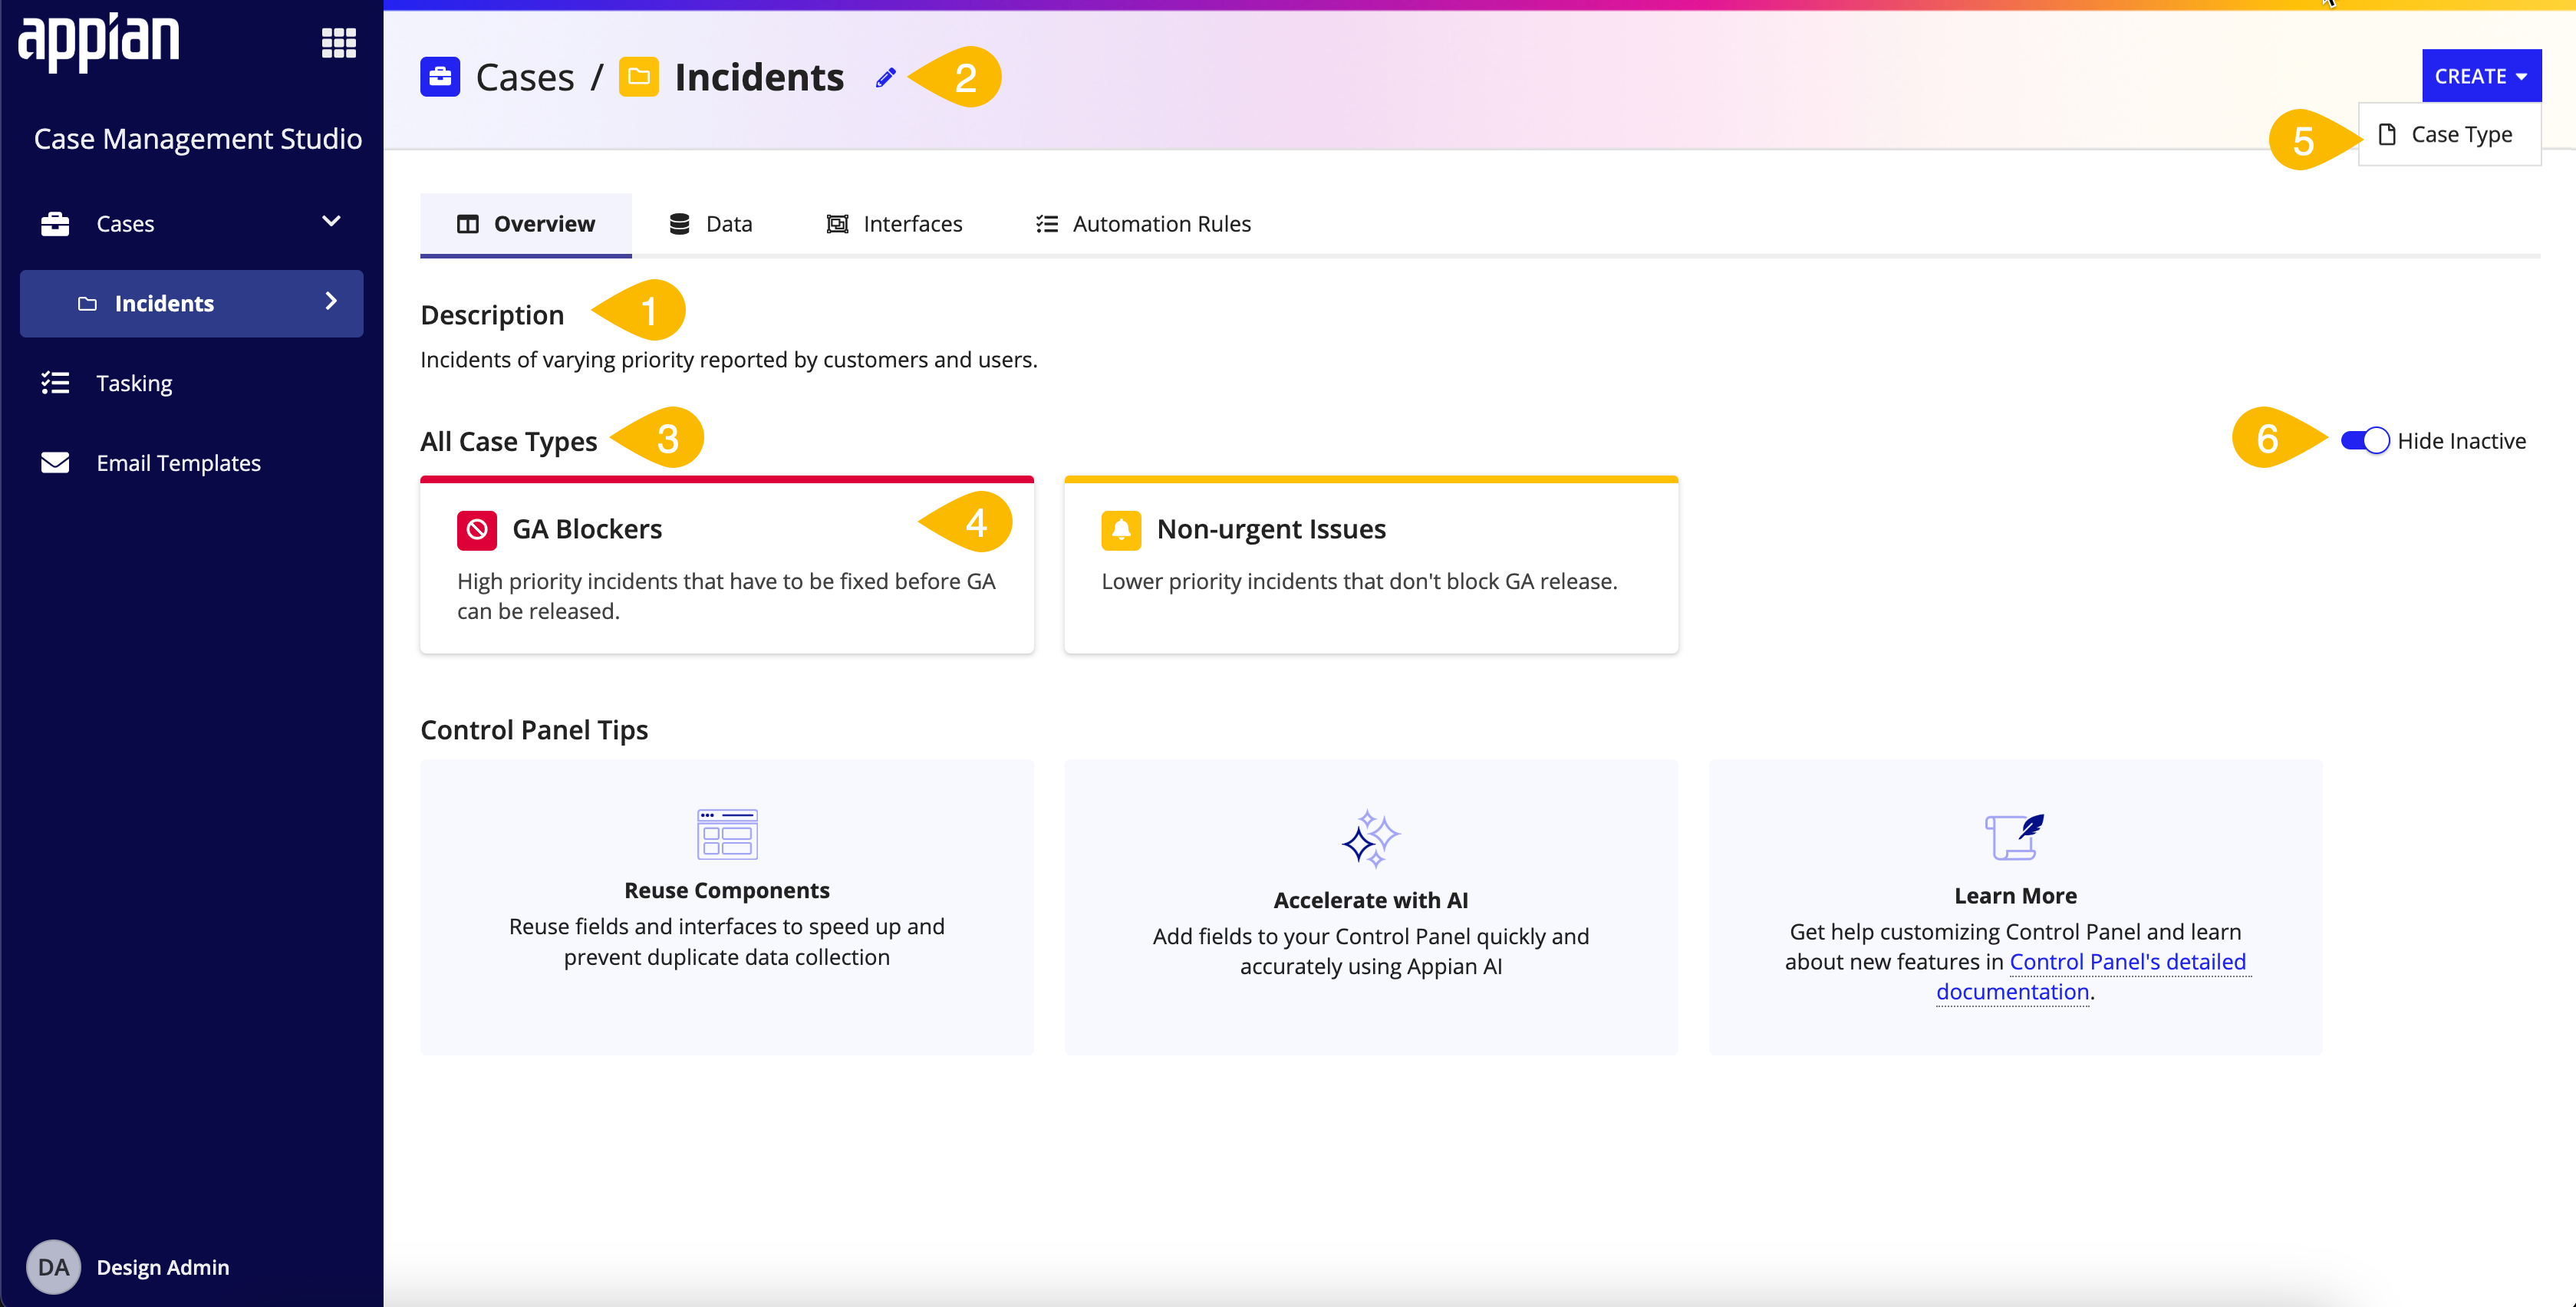This screenshot has width=2576, height=1307.
Task: Click the Reuse Components tip heading
Action: (727, 890)
